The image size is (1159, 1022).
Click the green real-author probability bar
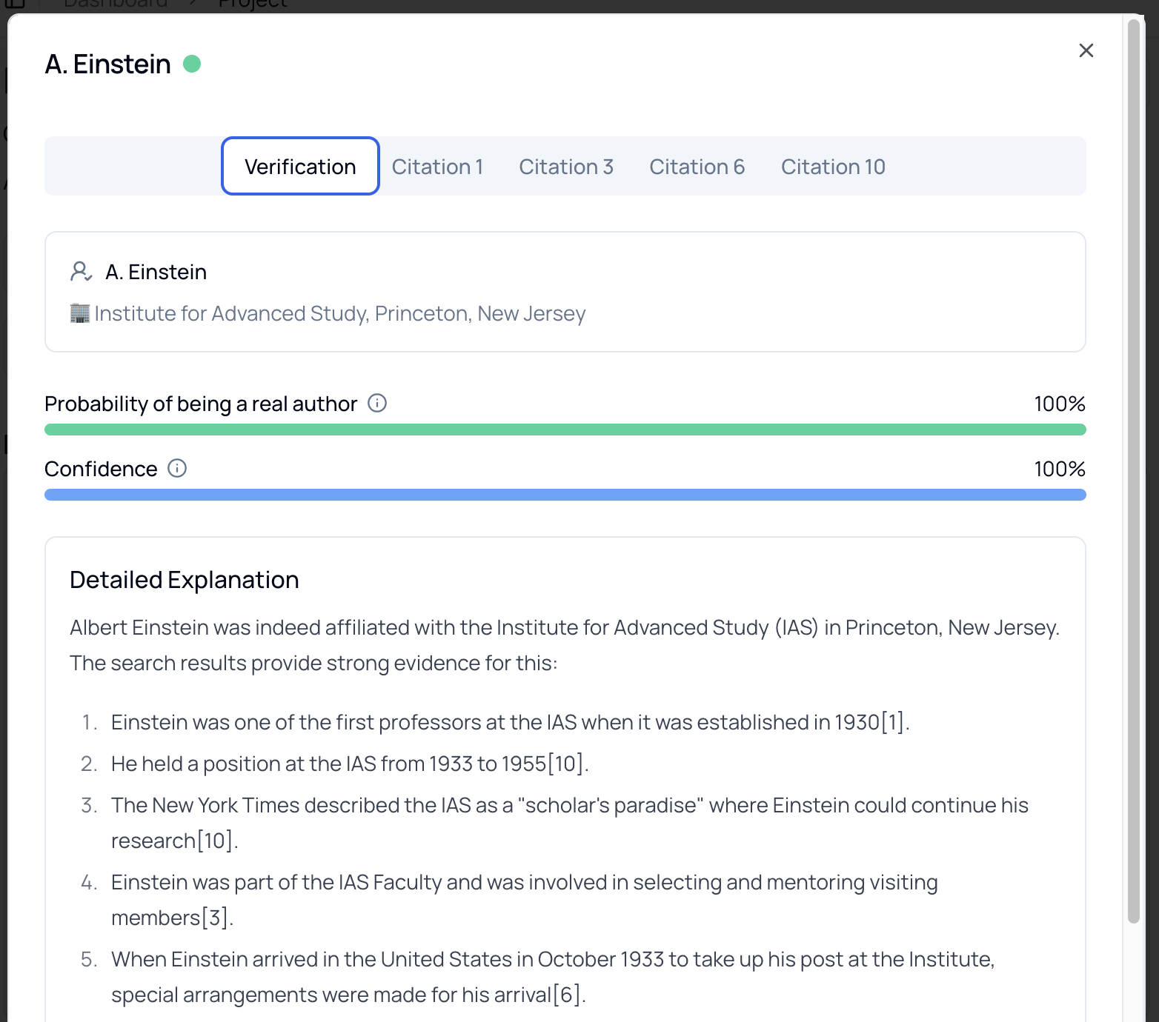coord(565,430)
